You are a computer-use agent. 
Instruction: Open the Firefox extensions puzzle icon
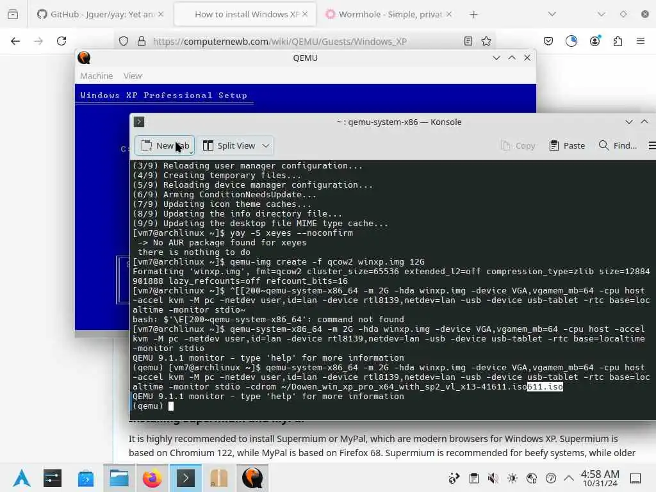[618, 41]
